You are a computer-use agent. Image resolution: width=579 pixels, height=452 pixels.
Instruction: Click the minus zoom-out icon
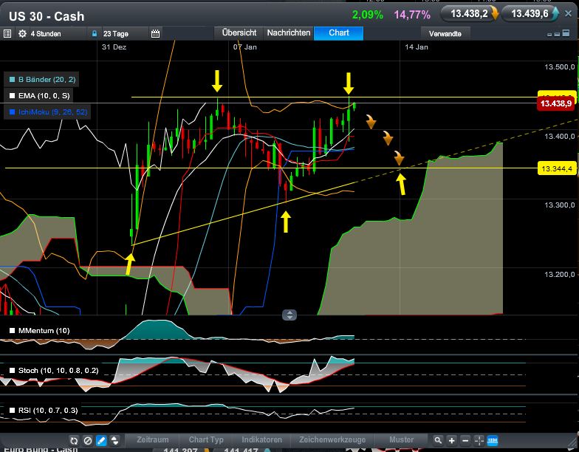click(465, 440)
